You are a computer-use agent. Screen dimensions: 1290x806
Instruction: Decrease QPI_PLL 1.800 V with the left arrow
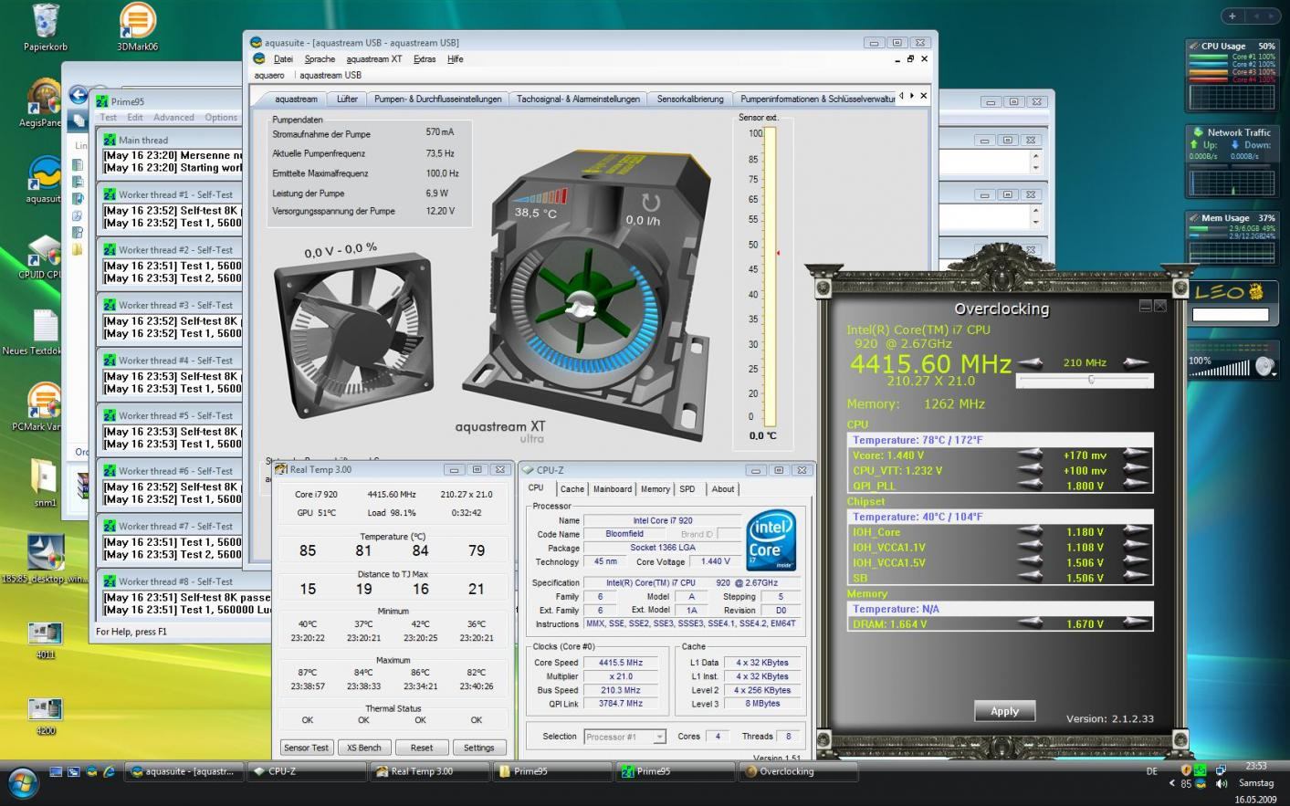[x=1030, y=485]
